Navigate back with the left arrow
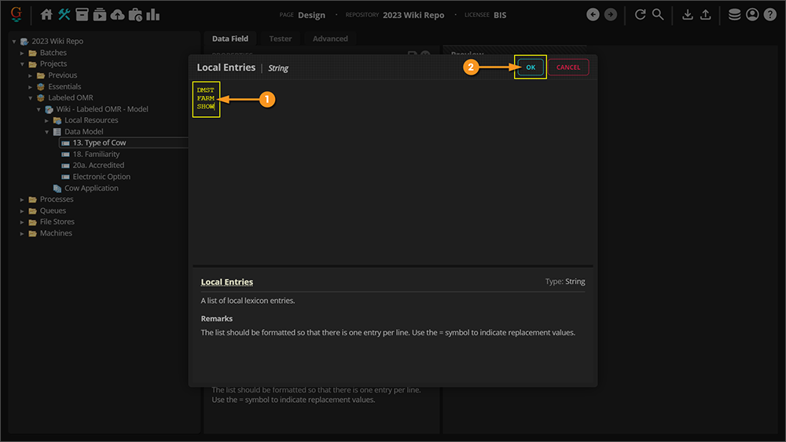This screenshot has width=786, height=442. pos(593,15)
